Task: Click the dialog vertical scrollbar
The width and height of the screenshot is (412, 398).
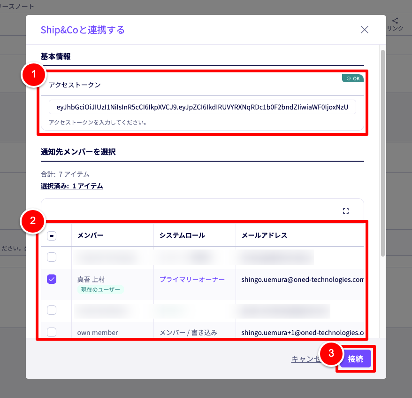Action: point(383,153)
